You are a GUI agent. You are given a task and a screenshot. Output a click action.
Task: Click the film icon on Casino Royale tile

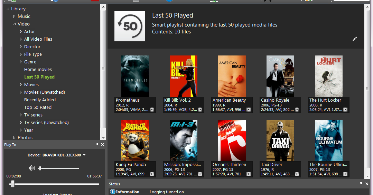(x=297, y=110)
